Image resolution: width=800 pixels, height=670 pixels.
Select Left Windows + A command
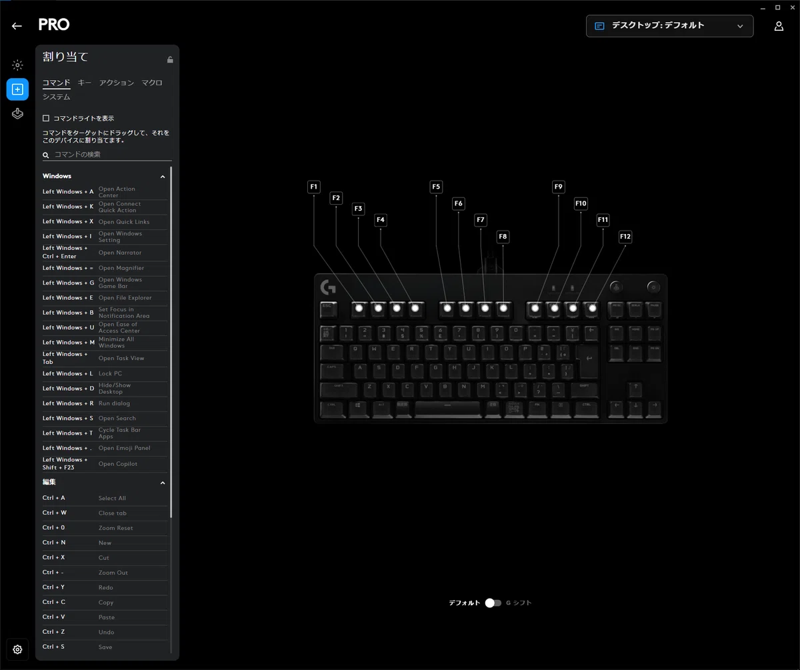click(105, 192)
